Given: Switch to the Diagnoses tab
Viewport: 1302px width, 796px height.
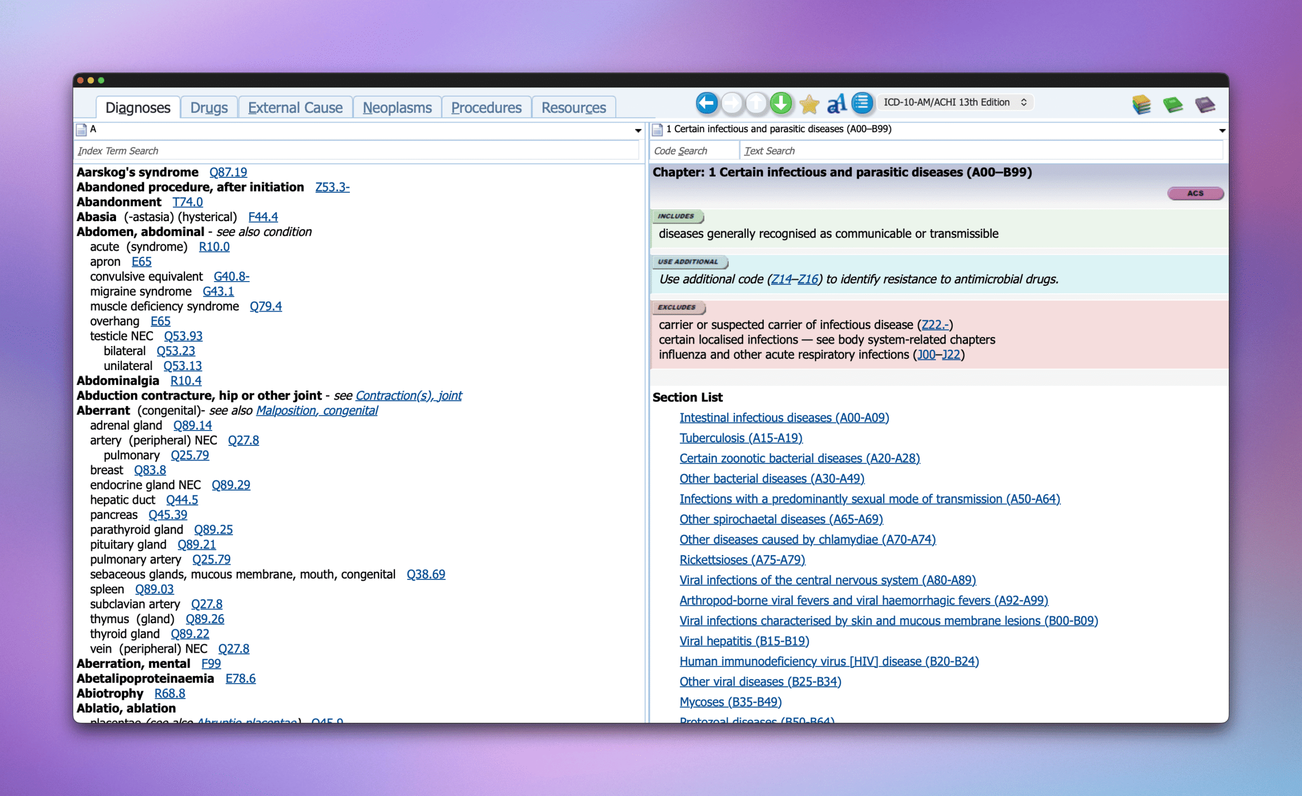Looking at the screenshot, I should (x=138, y=107).
